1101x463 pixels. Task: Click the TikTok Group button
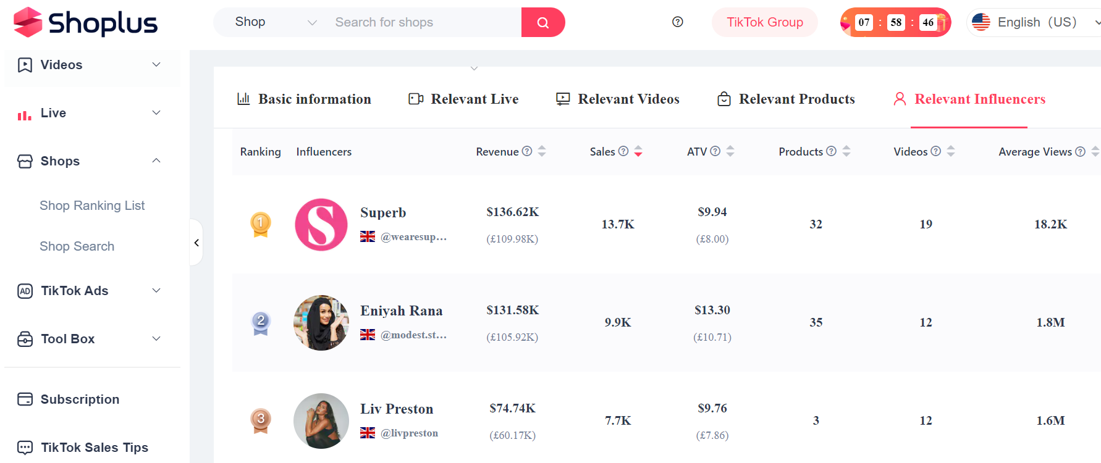click(765, 22)
